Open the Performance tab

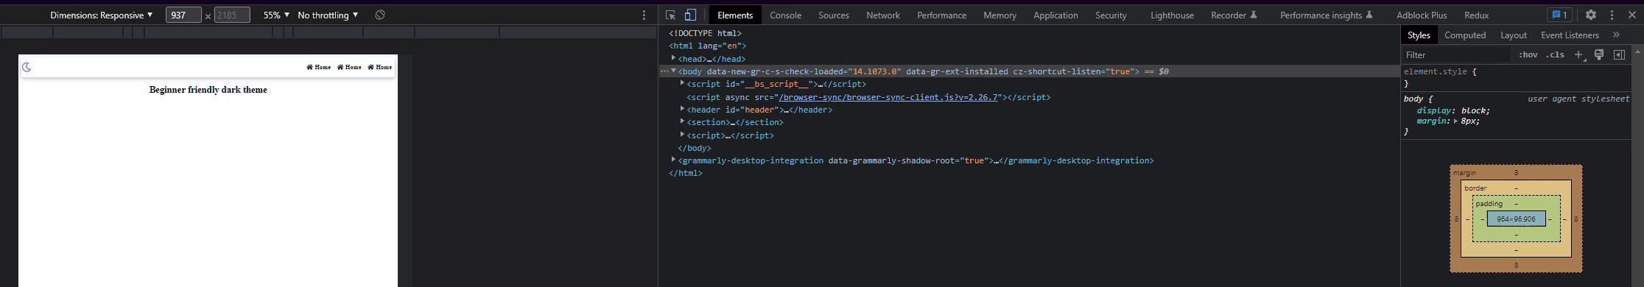[941, 15]
